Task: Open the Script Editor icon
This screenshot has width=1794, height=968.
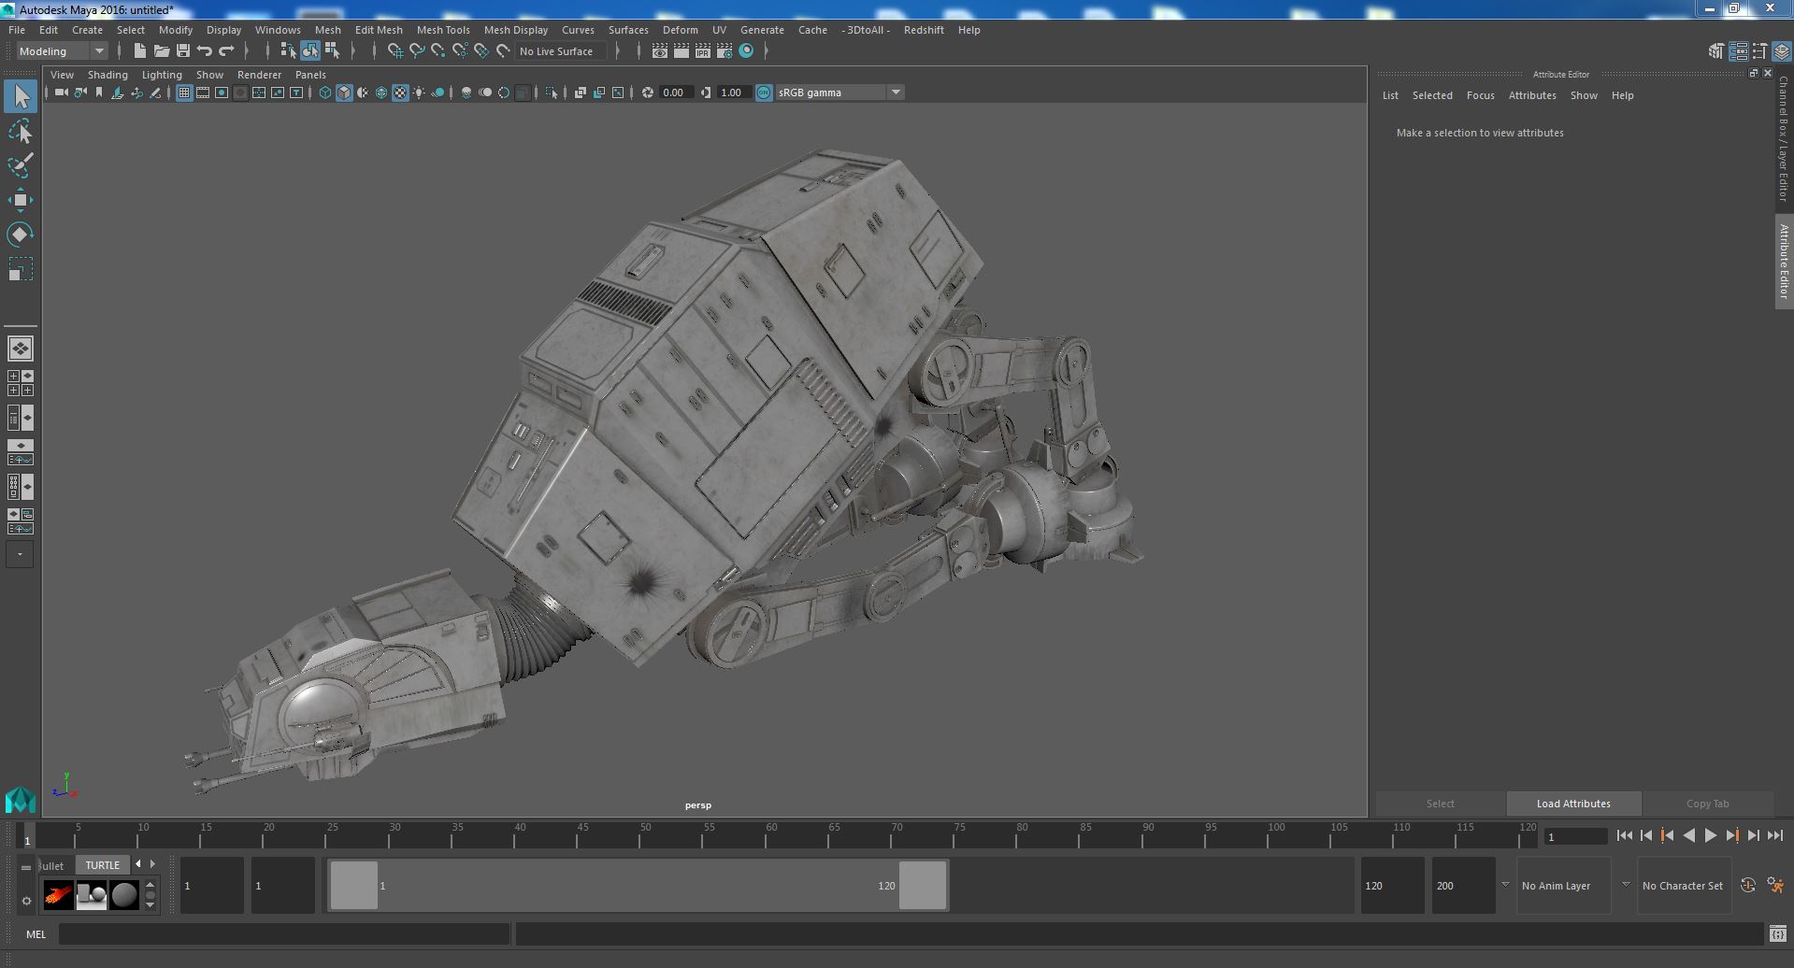Action: tap(1777, 933)
